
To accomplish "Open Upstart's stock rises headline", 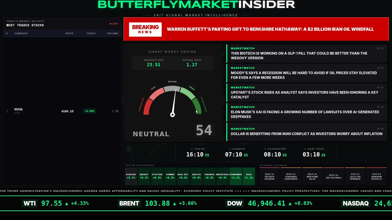I will click(x=307, y=93).
